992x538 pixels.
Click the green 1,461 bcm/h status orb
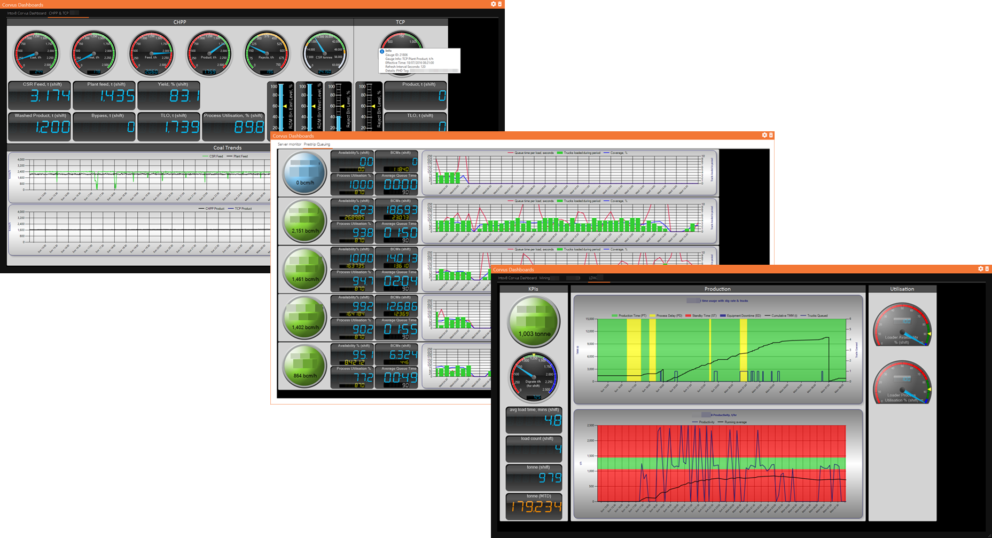tap(304, 270)
